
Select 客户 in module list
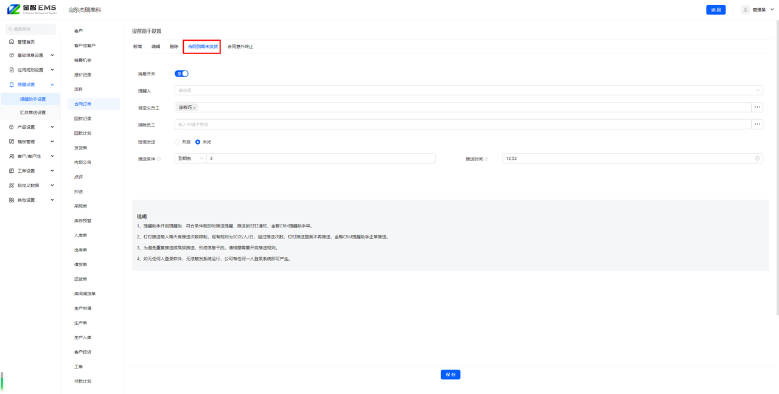tap(79, 31)
